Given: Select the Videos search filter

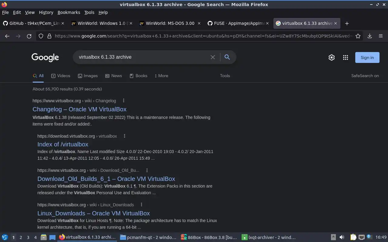Looking at the screenshot, I should (61, 76).
